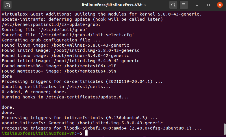Image resolution: width=226 pixels, height=137 pixels.
Task: Click the shell prompt cursor block
Action: point(86,133)
